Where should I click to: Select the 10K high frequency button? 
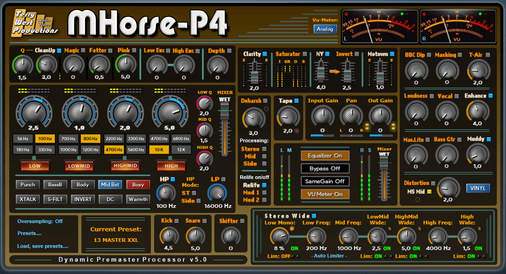(x=159, y=150)
